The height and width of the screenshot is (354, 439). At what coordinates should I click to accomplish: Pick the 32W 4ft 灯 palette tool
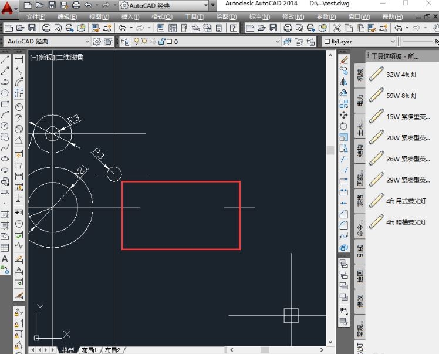[393, 74]
